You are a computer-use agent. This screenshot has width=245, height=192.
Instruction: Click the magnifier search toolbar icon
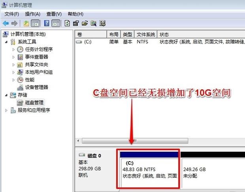coord(93,23)
